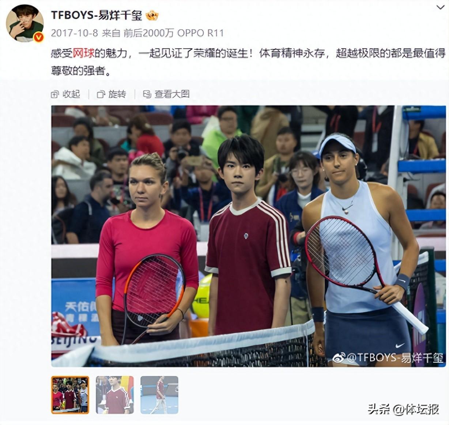Select the first highlighted photo thumbnail
This screenshot has width=449, height=425.
(x=70, y=395)
